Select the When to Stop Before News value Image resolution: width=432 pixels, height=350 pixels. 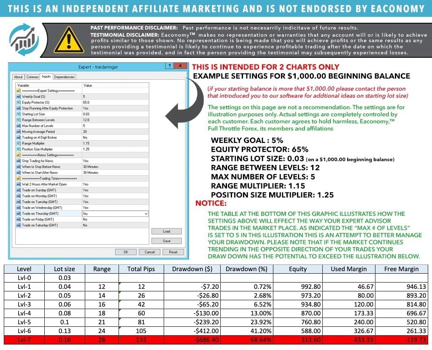[x=115, y=167]
